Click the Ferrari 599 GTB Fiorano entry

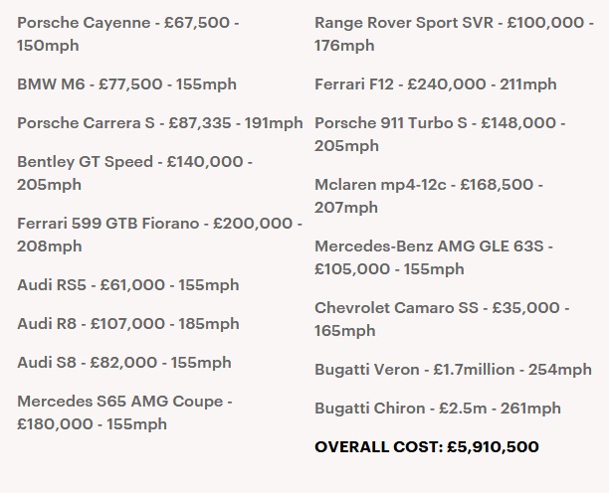click(x=159, y=235)
